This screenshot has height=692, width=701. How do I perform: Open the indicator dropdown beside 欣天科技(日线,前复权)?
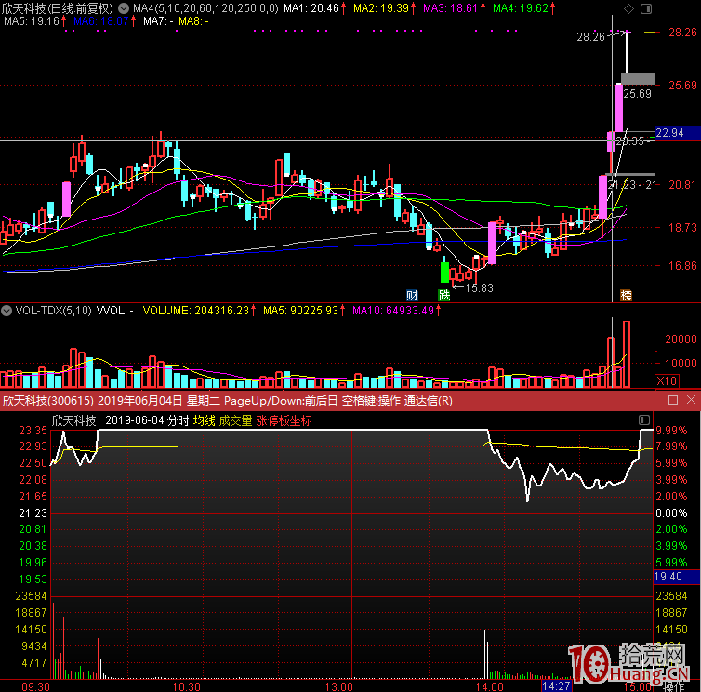click(124, 8)
